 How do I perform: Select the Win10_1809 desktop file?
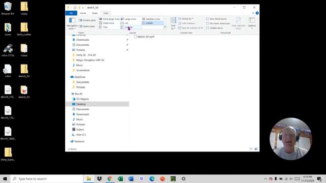8,133
